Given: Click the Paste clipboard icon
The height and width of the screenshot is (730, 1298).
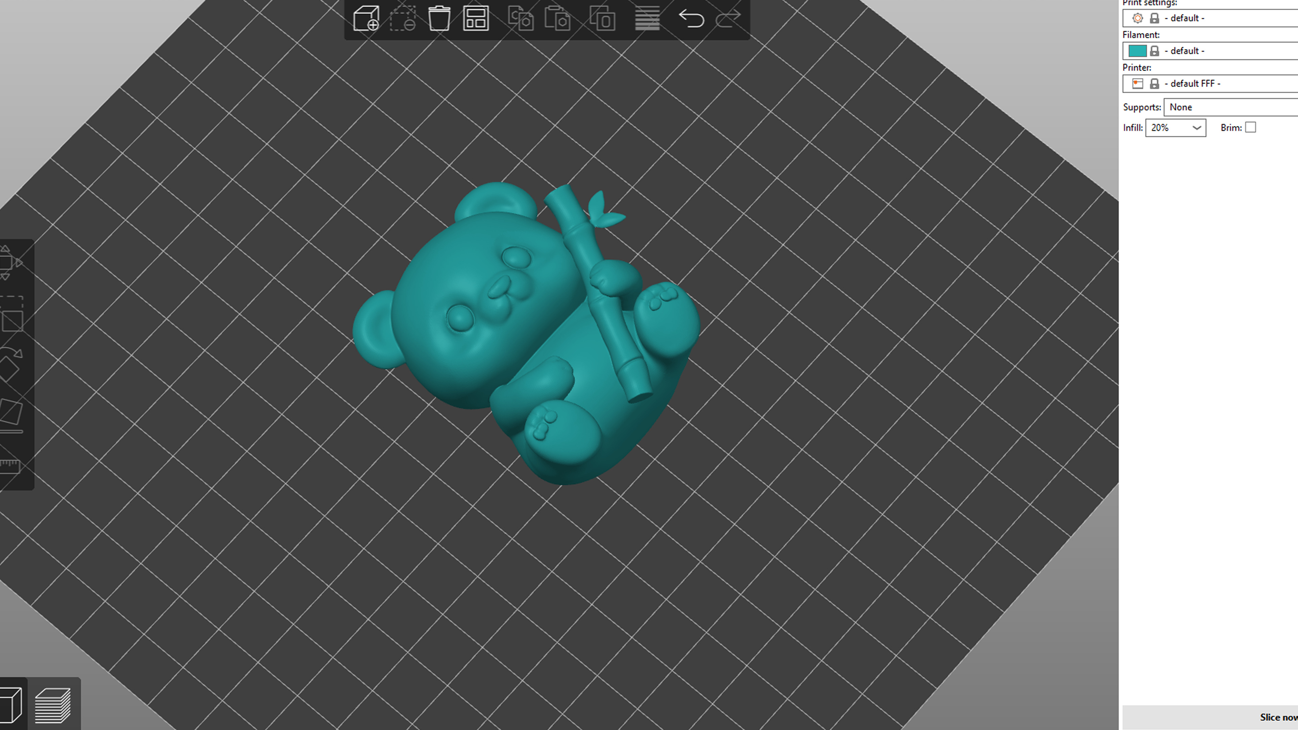Looking at the screenshot, I should click(x=558, y=19).
